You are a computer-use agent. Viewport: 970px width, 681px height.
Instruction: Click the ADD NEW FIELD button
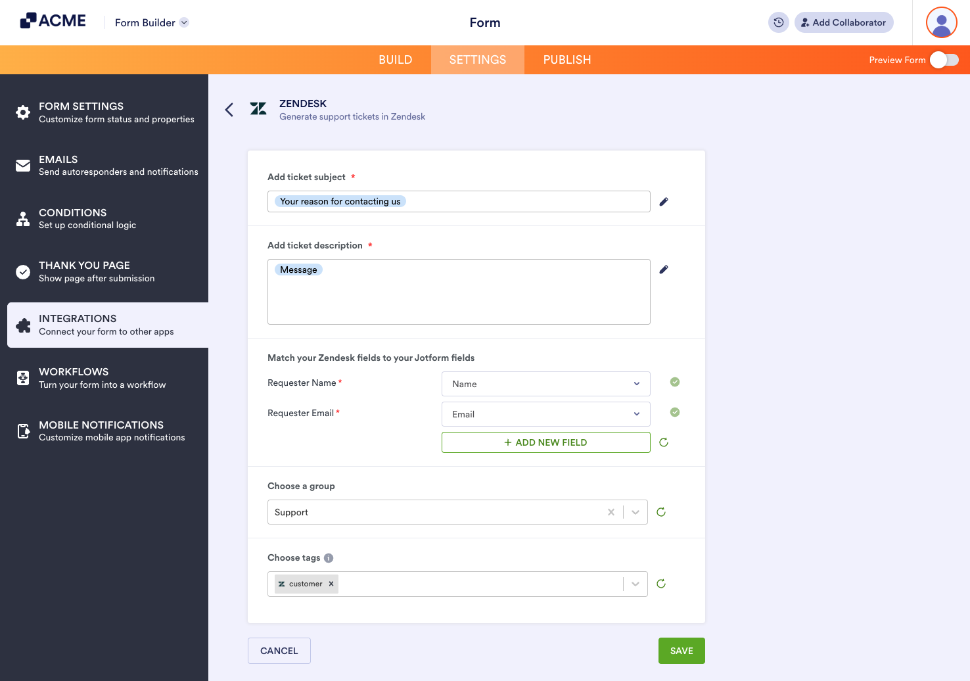[545, 442]
